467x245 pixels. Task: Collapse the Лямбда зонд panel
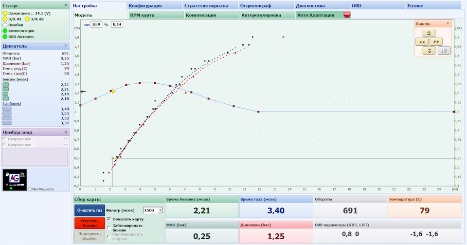[66, 132]
